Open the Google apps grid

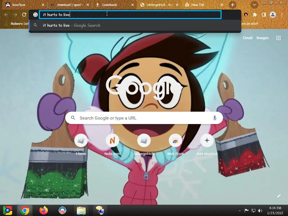(x=278, y=38)
